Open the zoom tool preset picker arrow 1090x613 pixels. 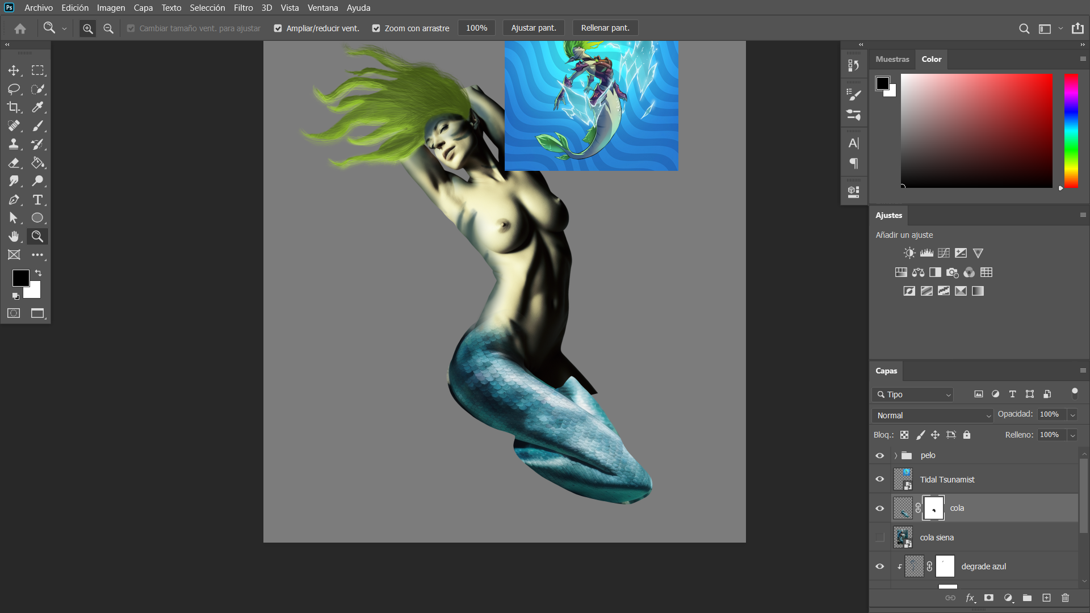click(x=64, y=28)
